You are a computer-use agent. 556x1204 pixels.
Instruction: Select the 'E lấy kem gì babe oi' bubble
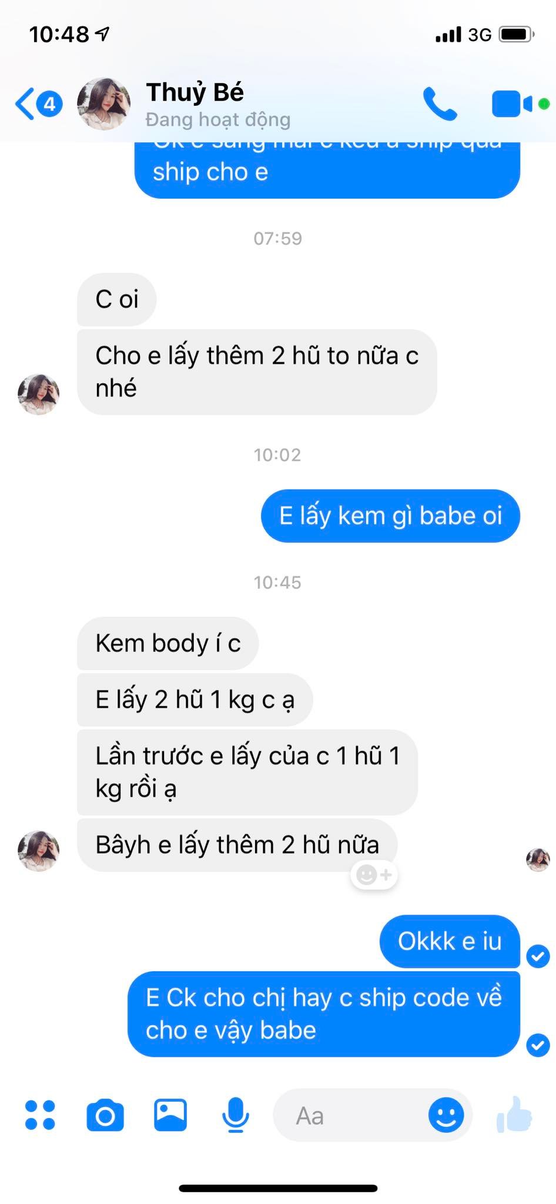coord(390,516)
